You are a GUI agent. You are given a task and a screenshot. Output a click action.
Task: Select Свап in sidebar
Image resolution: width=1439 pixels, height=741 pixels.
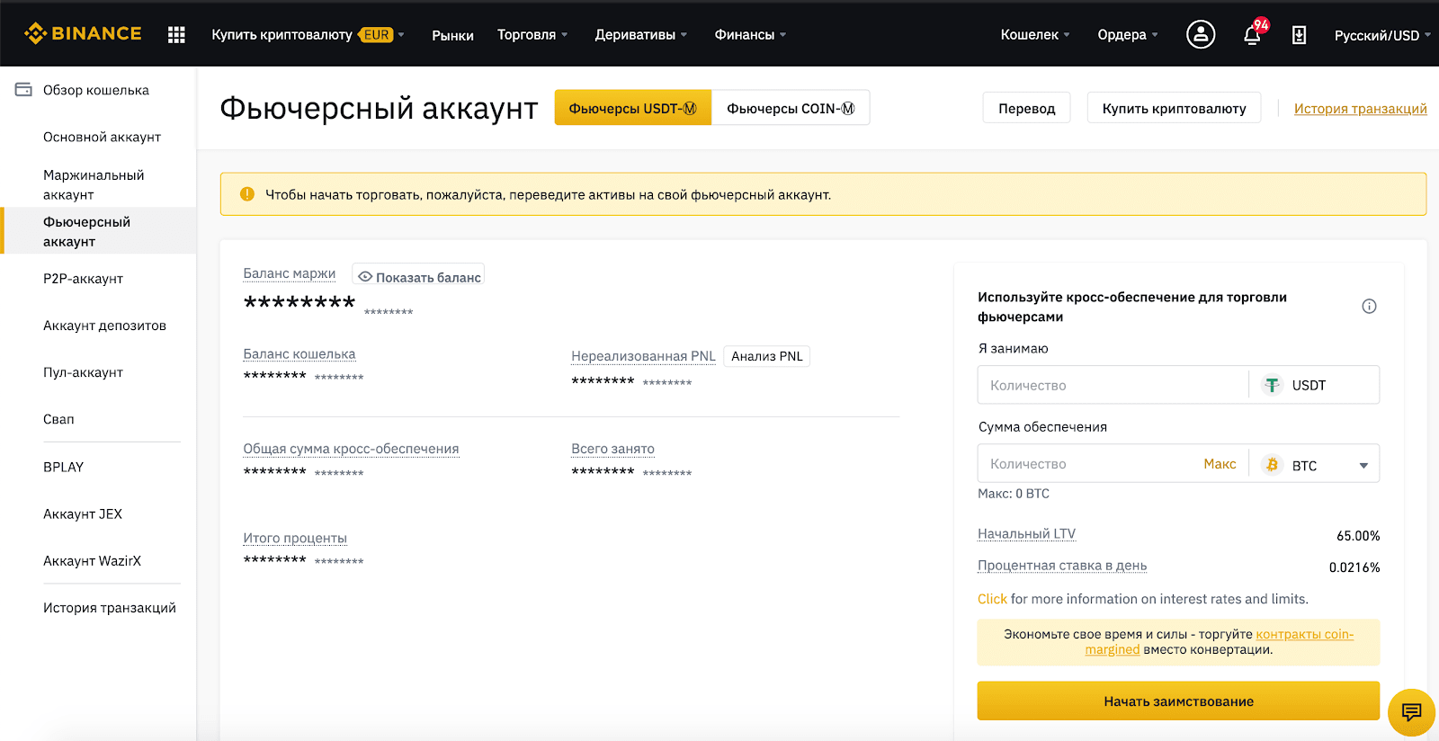pos(58,419)
